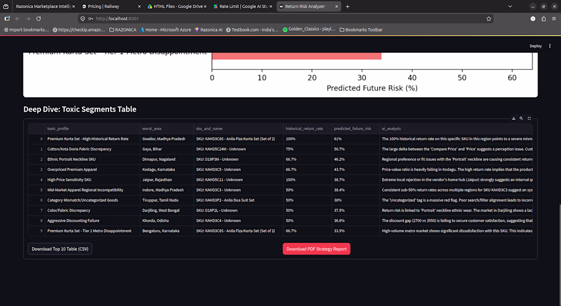
Task: Select cell 'Bengaluru, Karnataka'
Action: tap(167, 231)
